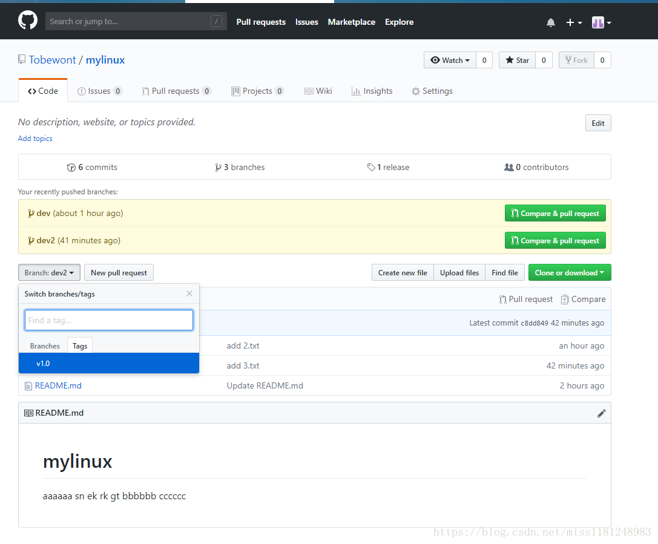The image size is (658, 544).
Task: Click the Find a tag input
Action: (x=109, y=320)
